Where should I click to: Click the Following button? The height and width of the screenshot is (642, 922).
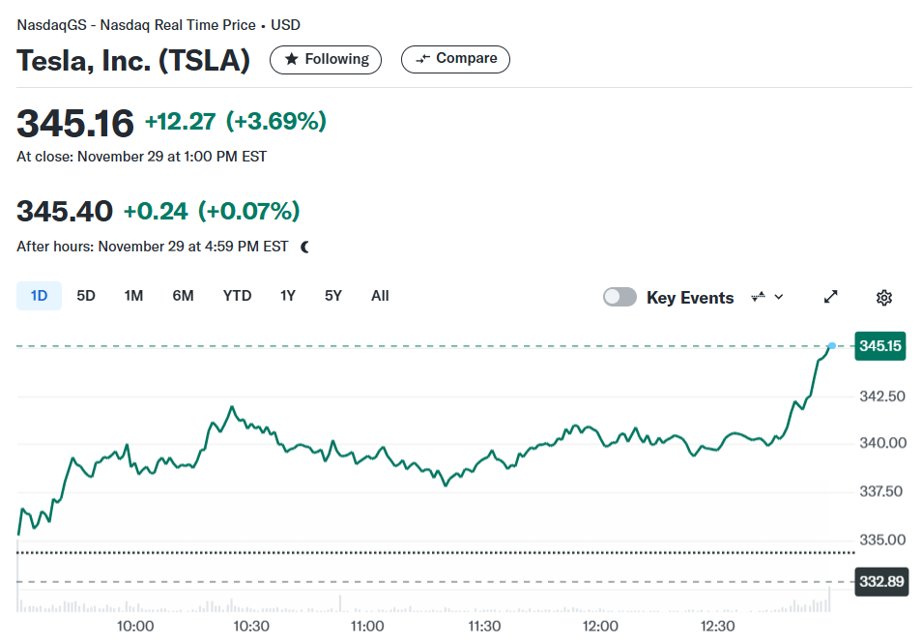(x=326, y=59)
